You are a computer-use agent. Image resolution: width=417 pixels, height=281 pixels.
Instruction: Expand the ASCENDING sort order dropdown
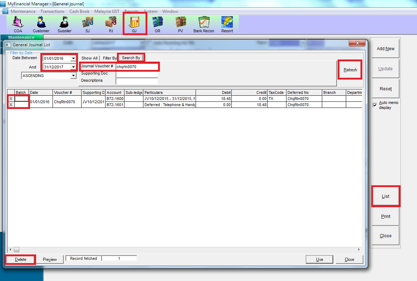(x=73, y=76)
